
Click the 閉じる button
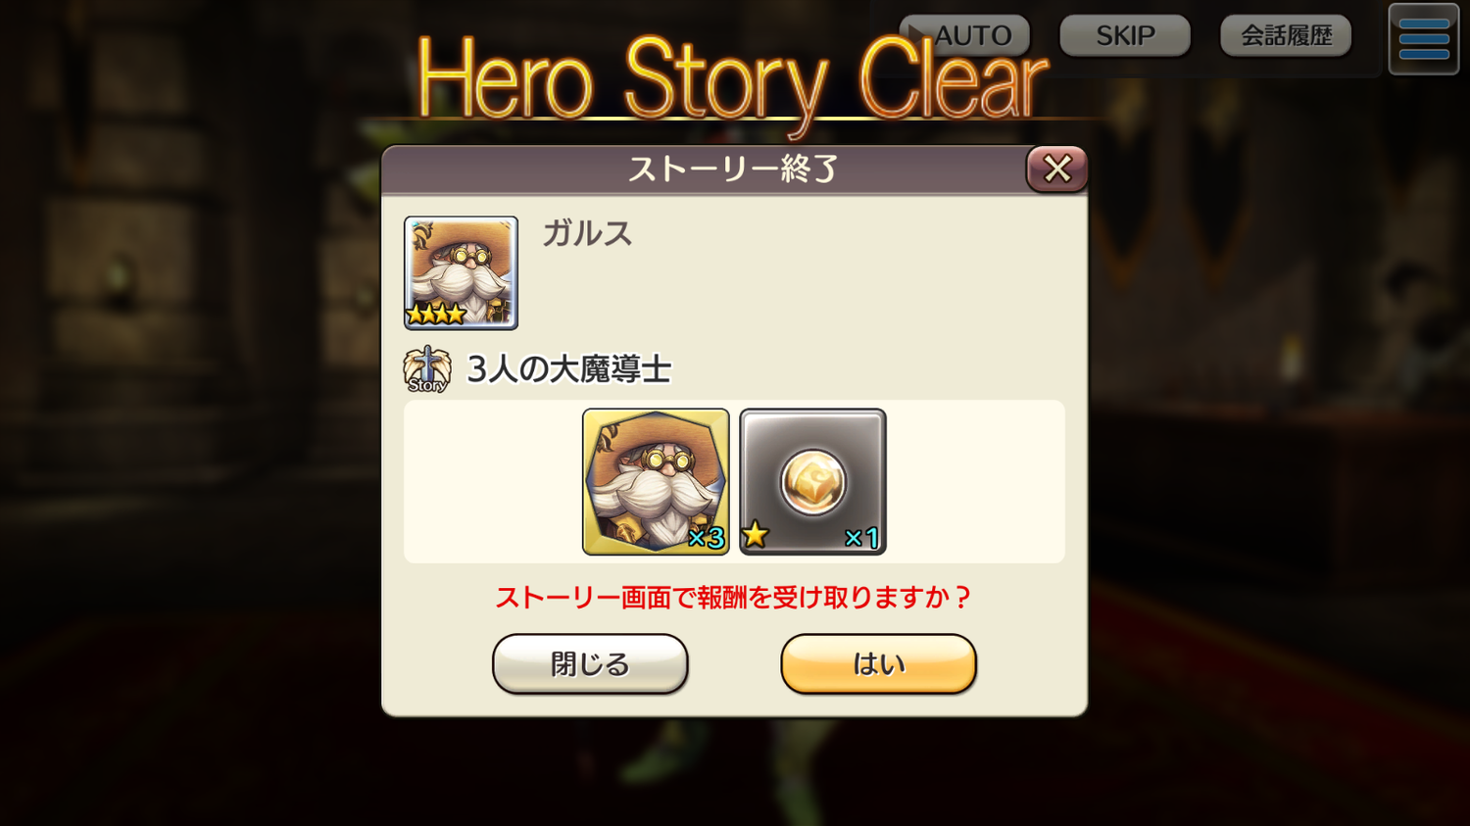pos(590,663)
